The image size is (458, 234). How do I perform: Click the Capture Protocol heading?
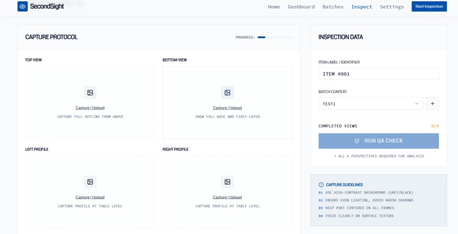51,37
